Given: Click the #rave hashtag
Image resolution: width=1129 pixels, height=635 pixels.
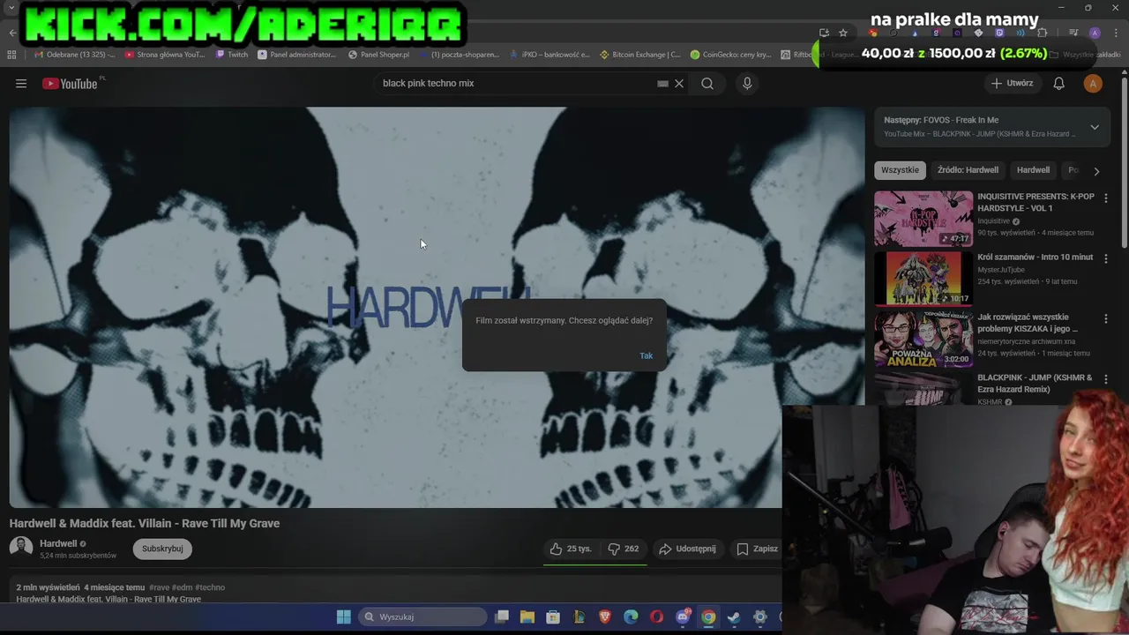Looking at the screenshot, I should 159,587.
